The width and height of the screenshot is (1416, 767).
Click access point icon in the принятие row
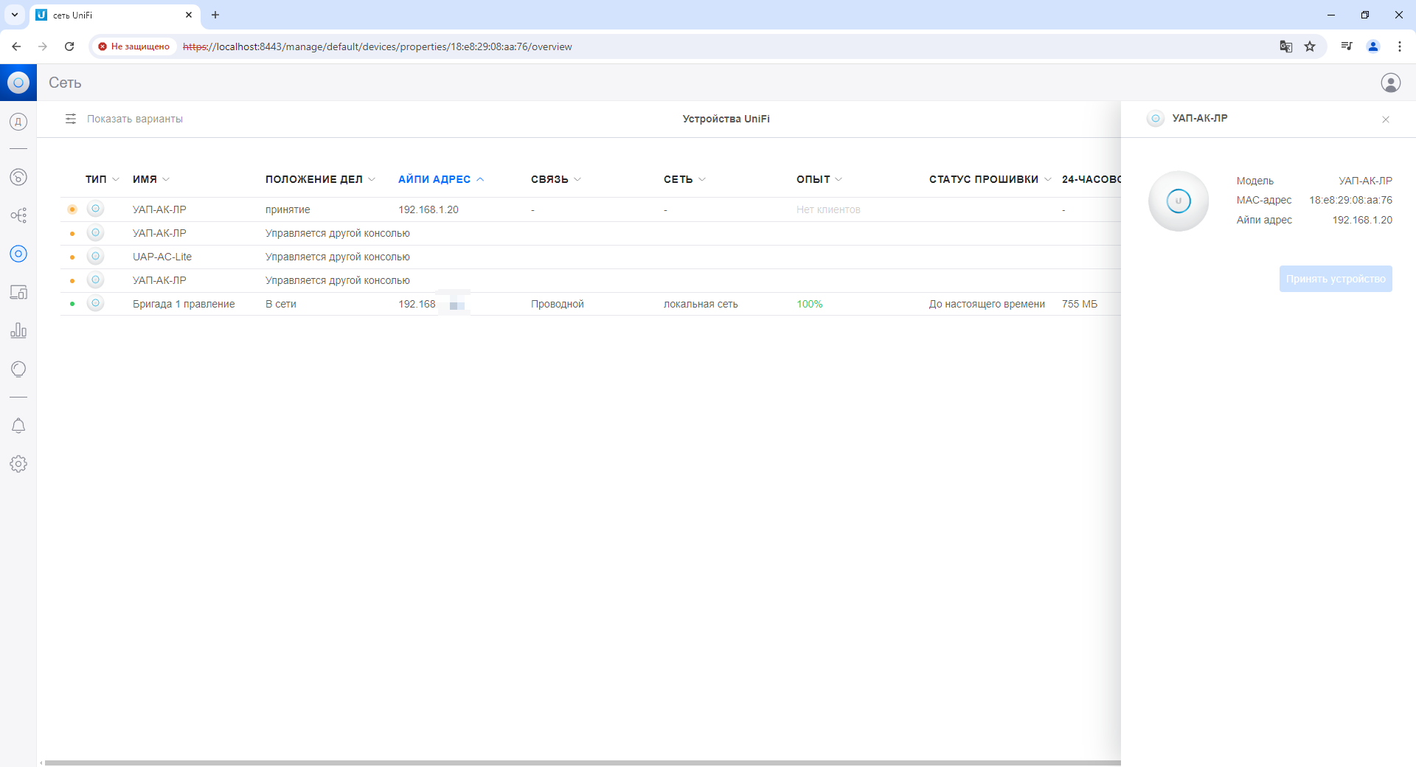click(95, 209)
